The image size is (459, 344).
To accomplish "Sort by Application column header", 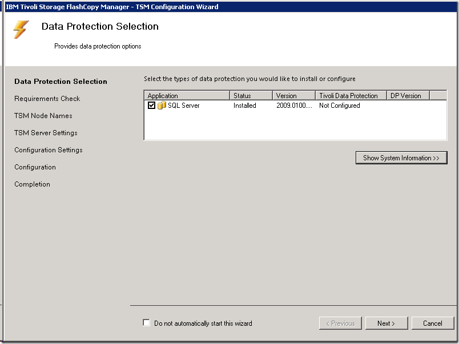I will click(187, 96).
